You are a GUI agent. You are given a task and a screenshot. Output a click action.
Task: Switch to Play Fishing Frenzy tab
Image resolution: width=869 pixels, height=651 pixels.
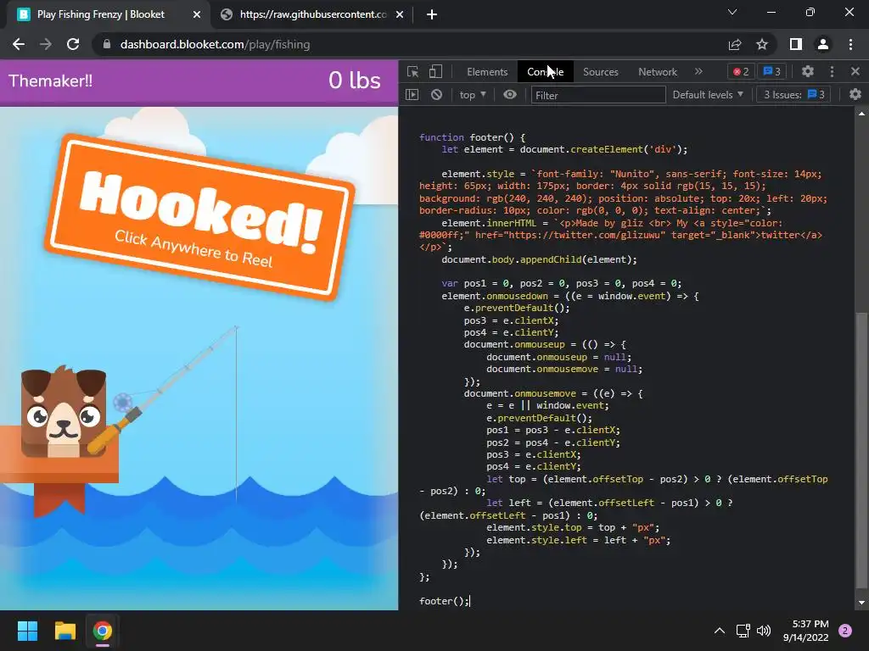101,14
